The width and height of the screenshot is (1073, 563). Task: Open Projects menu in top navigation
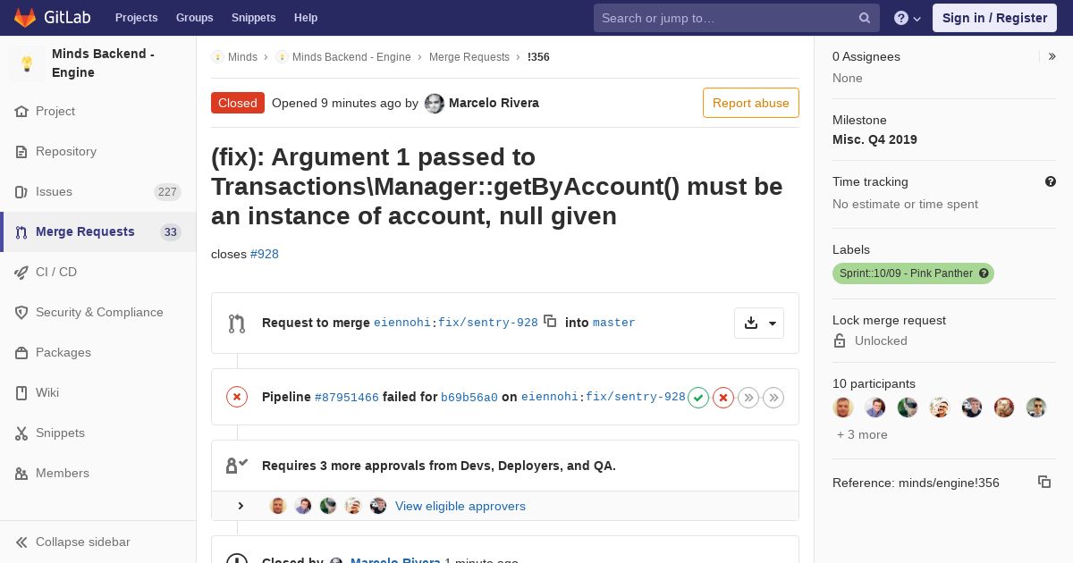coord(136,18)
